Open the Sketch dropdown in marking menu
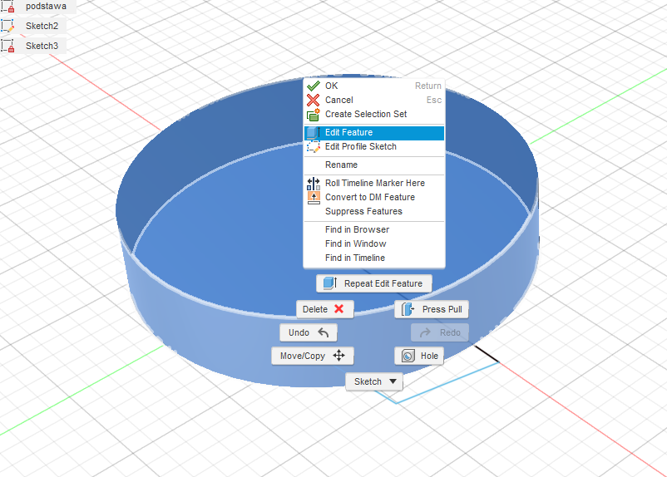Screen dimensions: 667x477 pyautogui.click(x=374, y=381)
